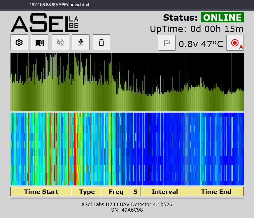Click the UpTime 0d 00h 15m text
Image resolution: width=254 pixels, height=218 pixels.
click(x=197, y=29)
